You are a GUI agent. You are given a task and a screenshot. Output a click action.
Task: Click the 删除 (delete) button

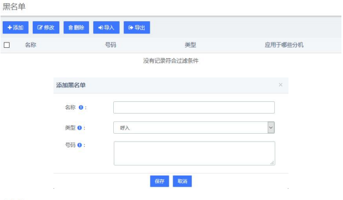[x=76, y=28]
